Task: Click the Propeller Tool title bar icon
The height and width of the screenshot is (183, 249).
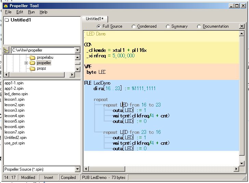Action: (6, 5)
